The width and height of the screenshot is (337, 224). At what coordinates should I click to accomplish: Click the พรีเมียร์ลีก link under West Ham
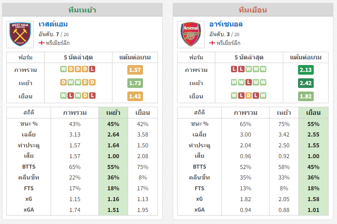[x=57, y=43]
